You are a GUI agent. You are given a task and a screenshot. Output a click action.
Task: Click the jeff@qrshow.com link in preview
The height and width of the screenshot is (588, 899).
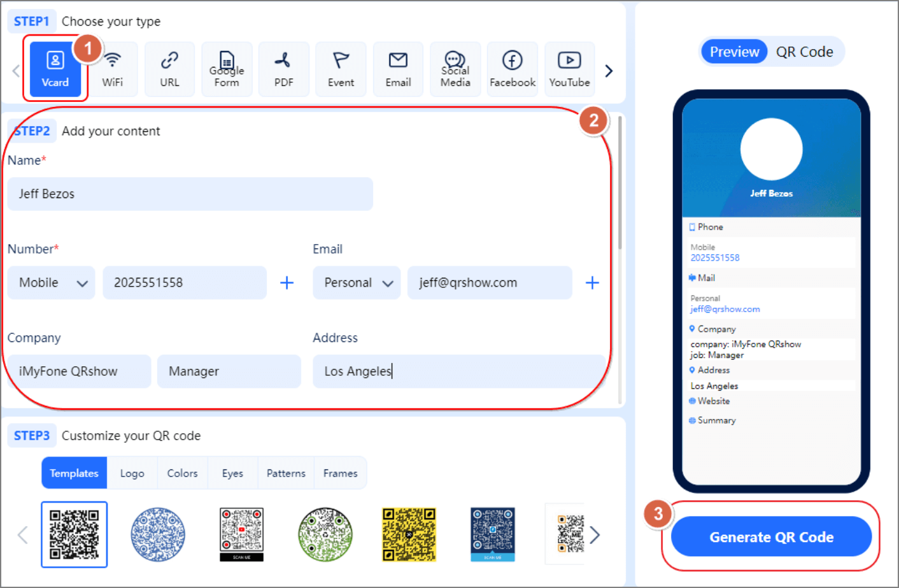coord(725,309)
